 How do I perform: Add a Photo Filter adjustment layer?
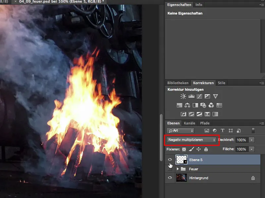point(203,105)
